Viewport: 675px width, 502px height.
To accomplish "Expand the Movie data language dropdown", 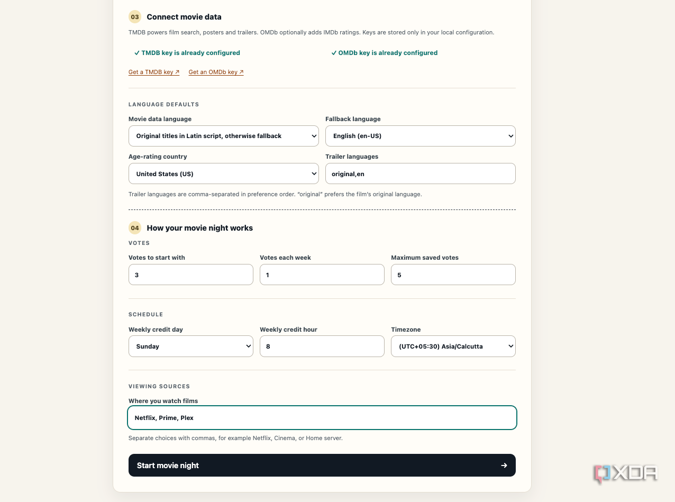I will [x=224, y=136].
